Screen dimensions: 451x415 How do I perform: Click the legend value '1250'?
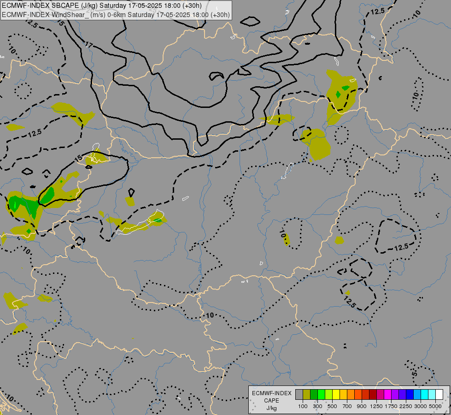pos(376,406)
